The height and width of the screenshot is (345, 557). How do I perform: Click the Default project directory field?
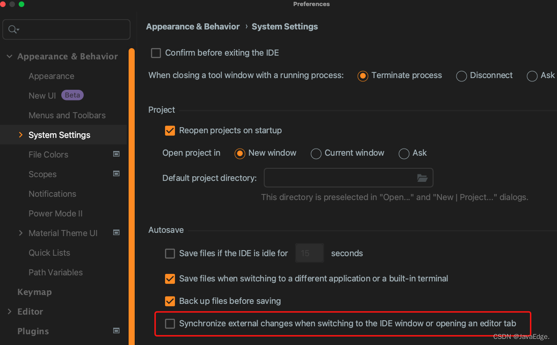348,178
